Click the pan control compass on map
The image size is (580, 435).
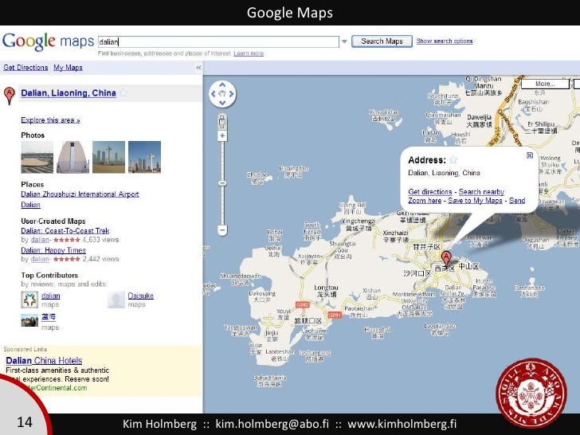point(222,96)
